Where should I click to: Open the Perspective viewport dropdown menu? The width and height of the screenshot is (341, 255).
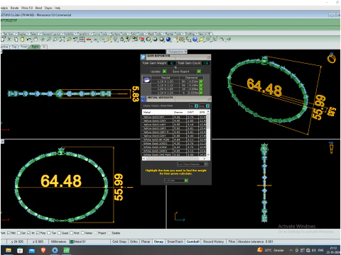185,52
